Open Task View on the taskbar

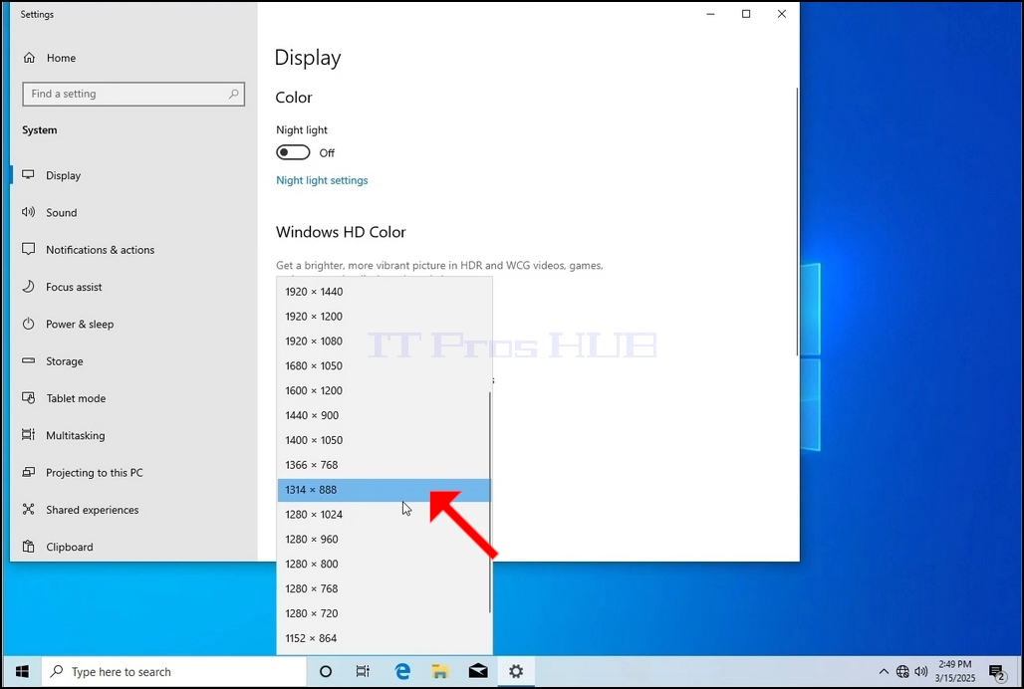(363, 671)
